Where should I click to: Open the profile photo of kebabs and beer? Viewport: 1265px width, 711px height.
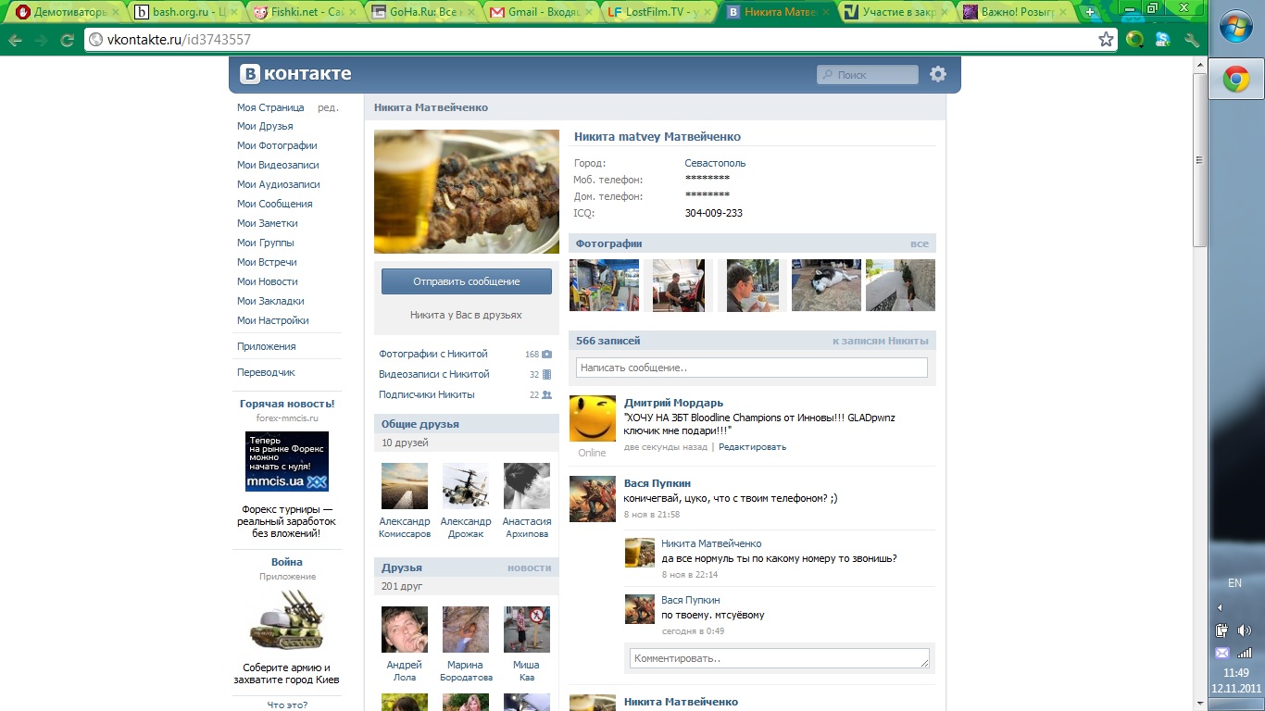point(467,192)
